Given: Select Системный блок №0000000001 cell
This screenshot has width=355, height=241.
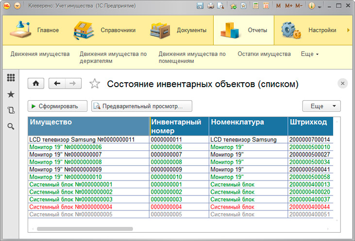Looking at the screenshot, I should (x=88, y=184).
